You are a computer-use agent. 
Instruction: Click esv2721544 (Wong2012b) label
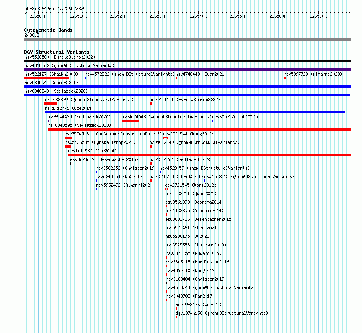190,134
